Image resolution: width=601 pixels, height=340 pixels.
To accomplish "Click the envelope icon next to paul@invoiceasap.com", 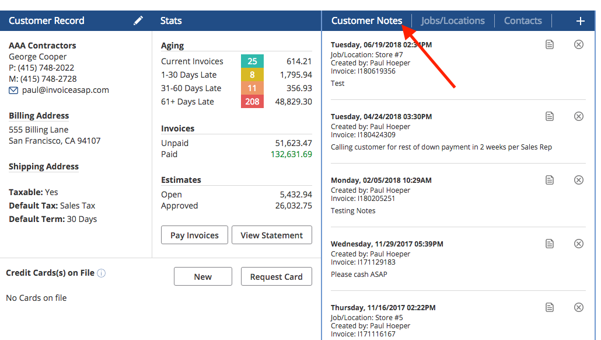I will (x=13, y=90).
